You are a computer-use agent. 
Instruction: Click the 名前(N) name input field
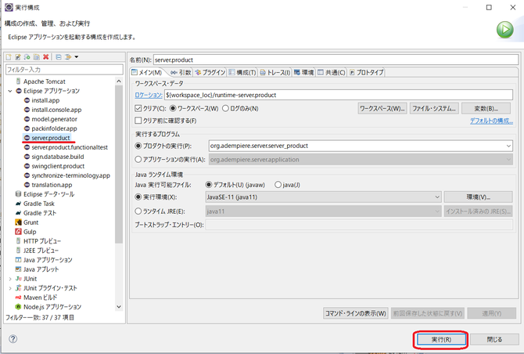click(x=336, y=60)
